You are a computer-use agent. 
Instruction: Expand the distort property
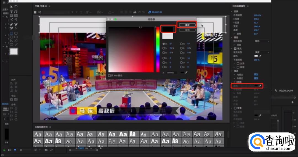pyautogui.click(x=234, y=45)
